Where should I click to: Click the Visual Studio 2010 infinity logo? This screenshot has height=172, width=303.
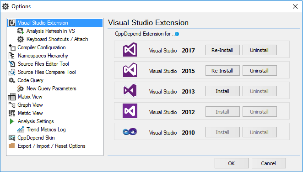click(x=130, y=132)
